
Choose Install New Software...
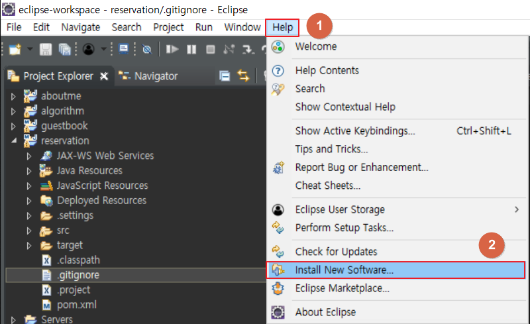click(396, 270)
